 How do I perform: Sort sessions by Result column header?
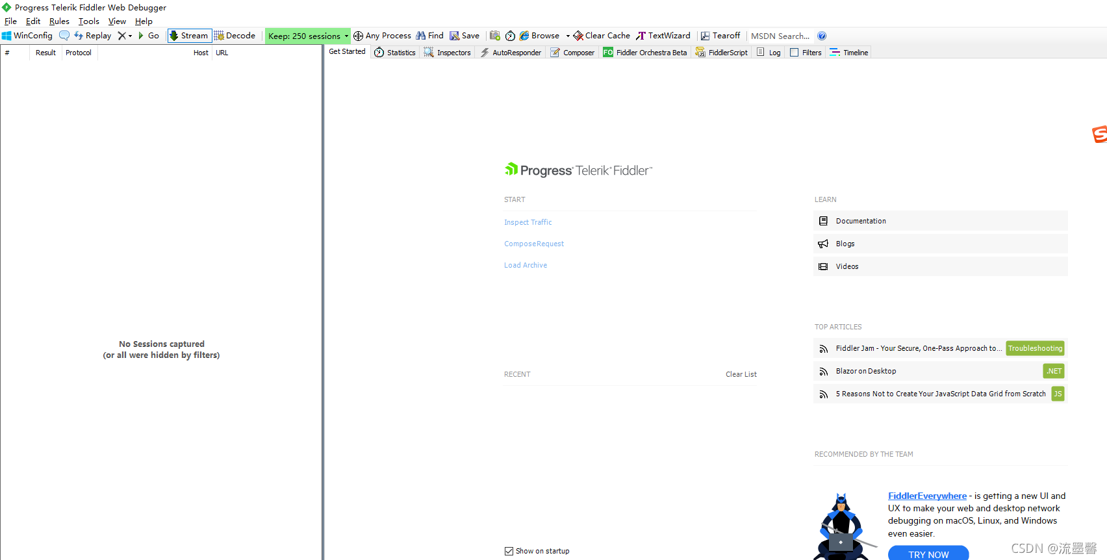pos(45,53)
